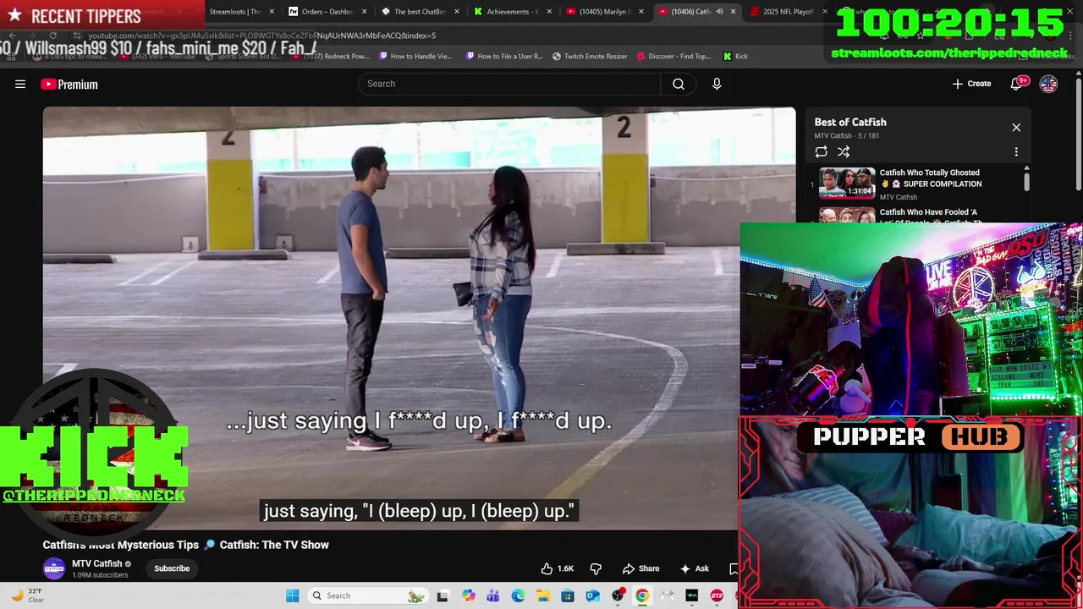Click the Windows taskbar search box
1083x609 pixels.
pyautogui.click(x=367, y=595)
